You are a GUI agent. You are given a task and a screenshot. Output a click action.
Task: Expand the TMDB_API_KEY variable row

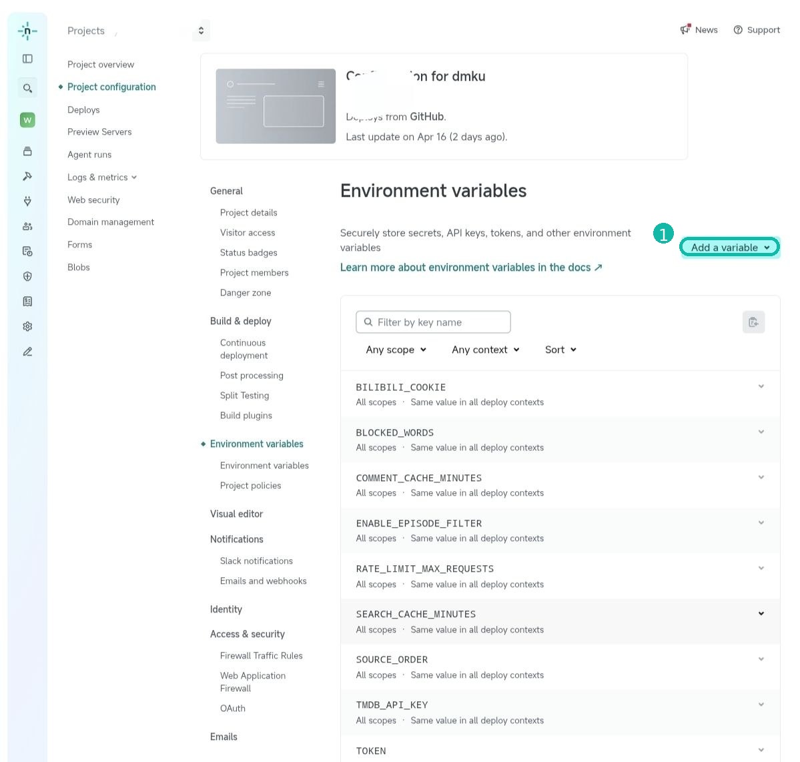761,704
